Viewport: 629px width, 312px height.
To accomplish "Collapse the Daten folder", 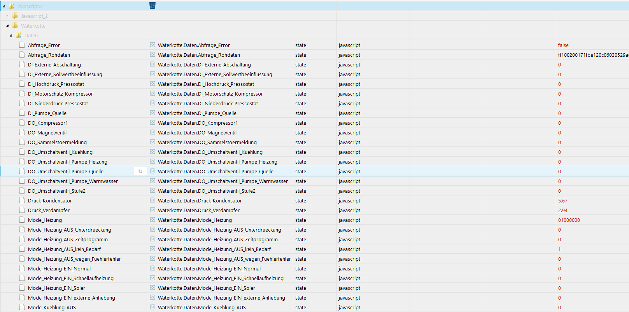I will 11,35.
